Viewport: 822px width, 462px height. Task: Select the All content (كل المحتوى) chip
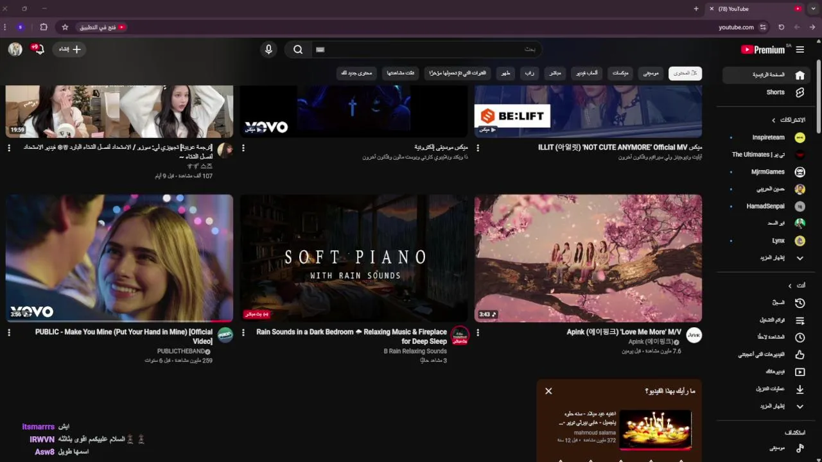tap(685, 73)
